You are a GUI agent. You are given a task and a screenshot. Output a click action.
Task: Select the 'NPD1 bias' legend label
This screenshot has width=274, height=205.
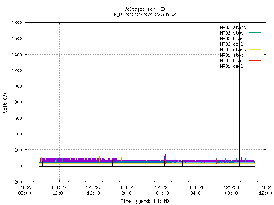click(232, 61)
